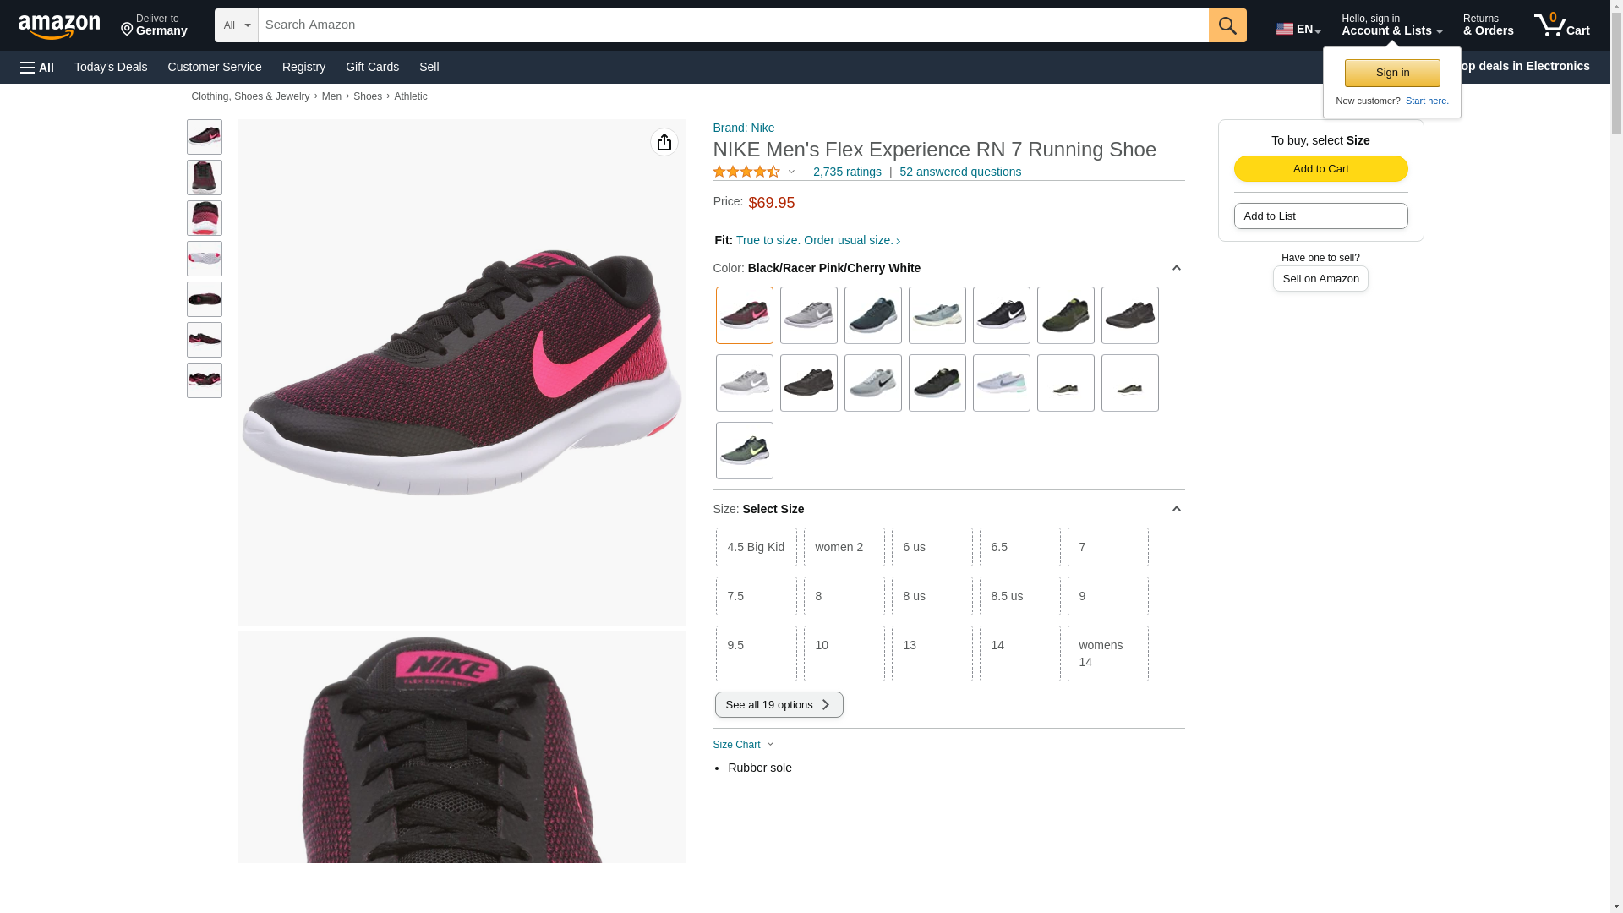
Task: Open the EN language flag selector
Action: click(x=1298, y=29)
